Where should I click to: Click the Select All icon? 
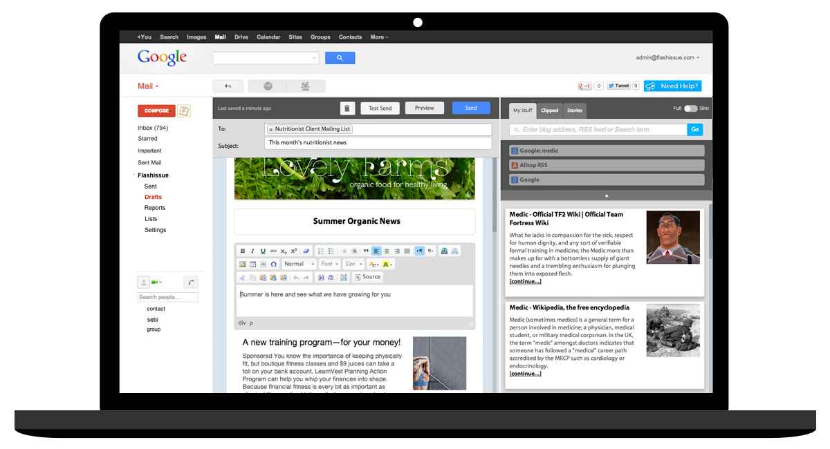(x=344, y=278)
